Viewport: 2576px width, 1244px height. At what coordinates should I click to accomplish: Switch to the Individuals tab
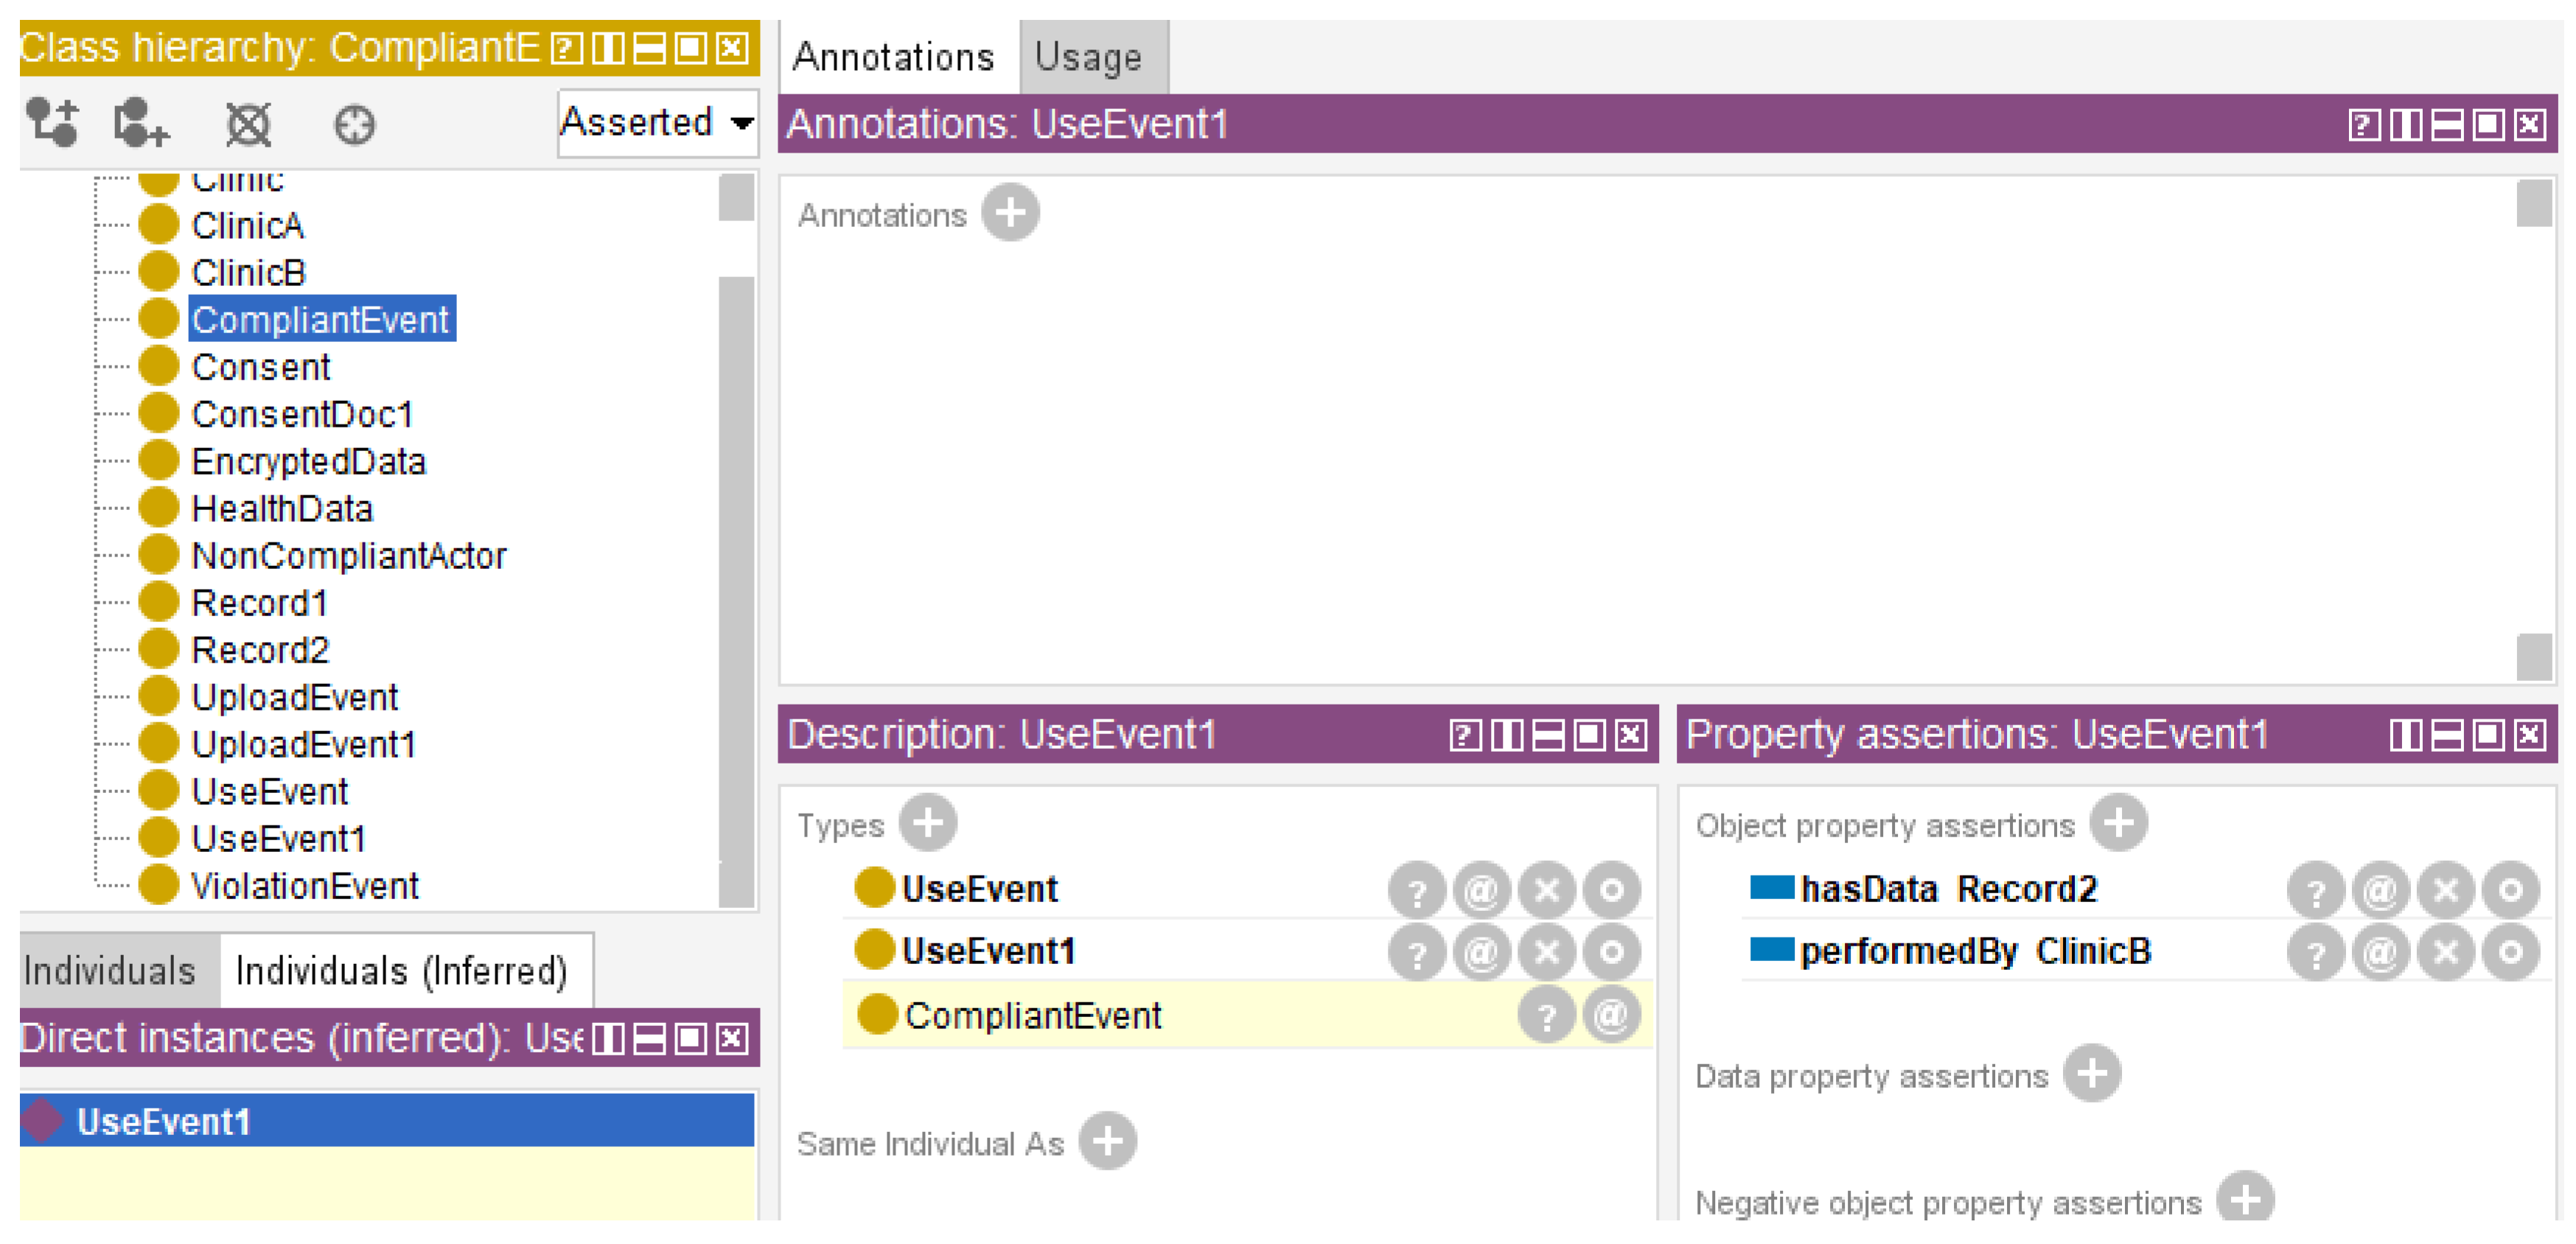(110, 970)
